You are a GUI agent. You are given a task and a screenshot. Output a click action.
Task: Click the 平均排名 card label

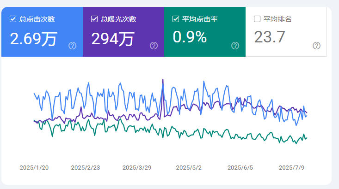click(x=277, y=19)
